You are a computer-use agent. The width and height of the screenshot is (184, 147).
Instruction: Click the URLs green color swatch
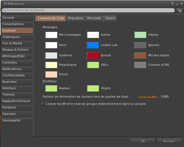(93, 65)
